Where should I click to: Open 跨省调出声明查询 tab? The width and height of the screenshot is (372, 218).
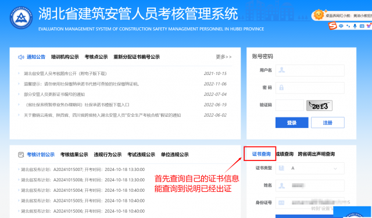pos(316,154)
